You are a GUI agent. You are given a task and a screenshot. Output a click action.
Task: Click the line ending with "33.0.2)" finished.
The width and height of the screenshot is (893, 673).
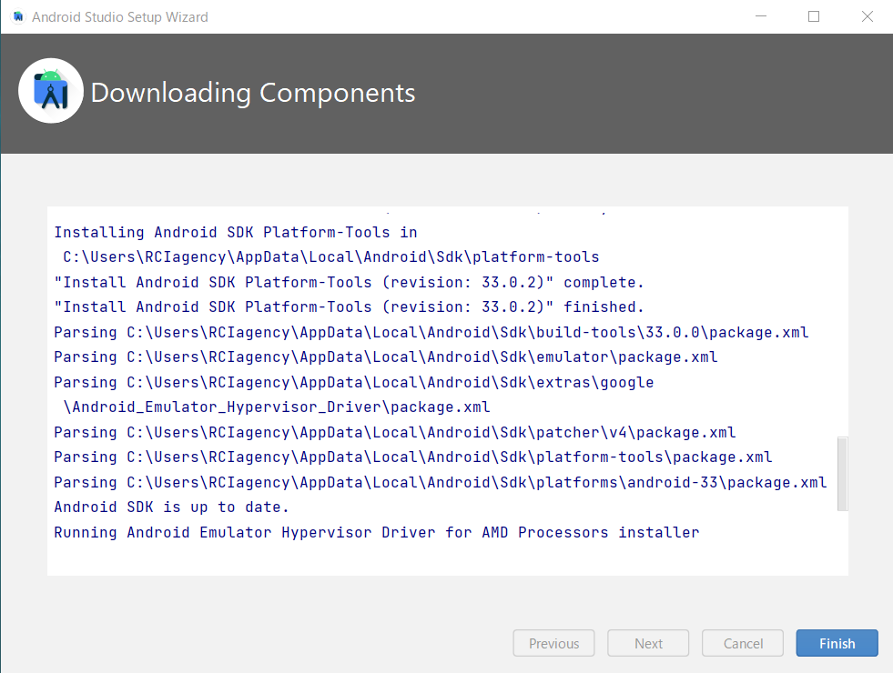coord(349,307)
